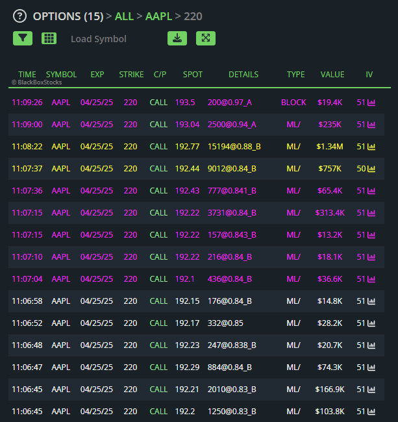This screenshot has height=422, width=398.
Task: Select AAPL symbol in 11:06:52 row
Action: click(x=61, y=323)
